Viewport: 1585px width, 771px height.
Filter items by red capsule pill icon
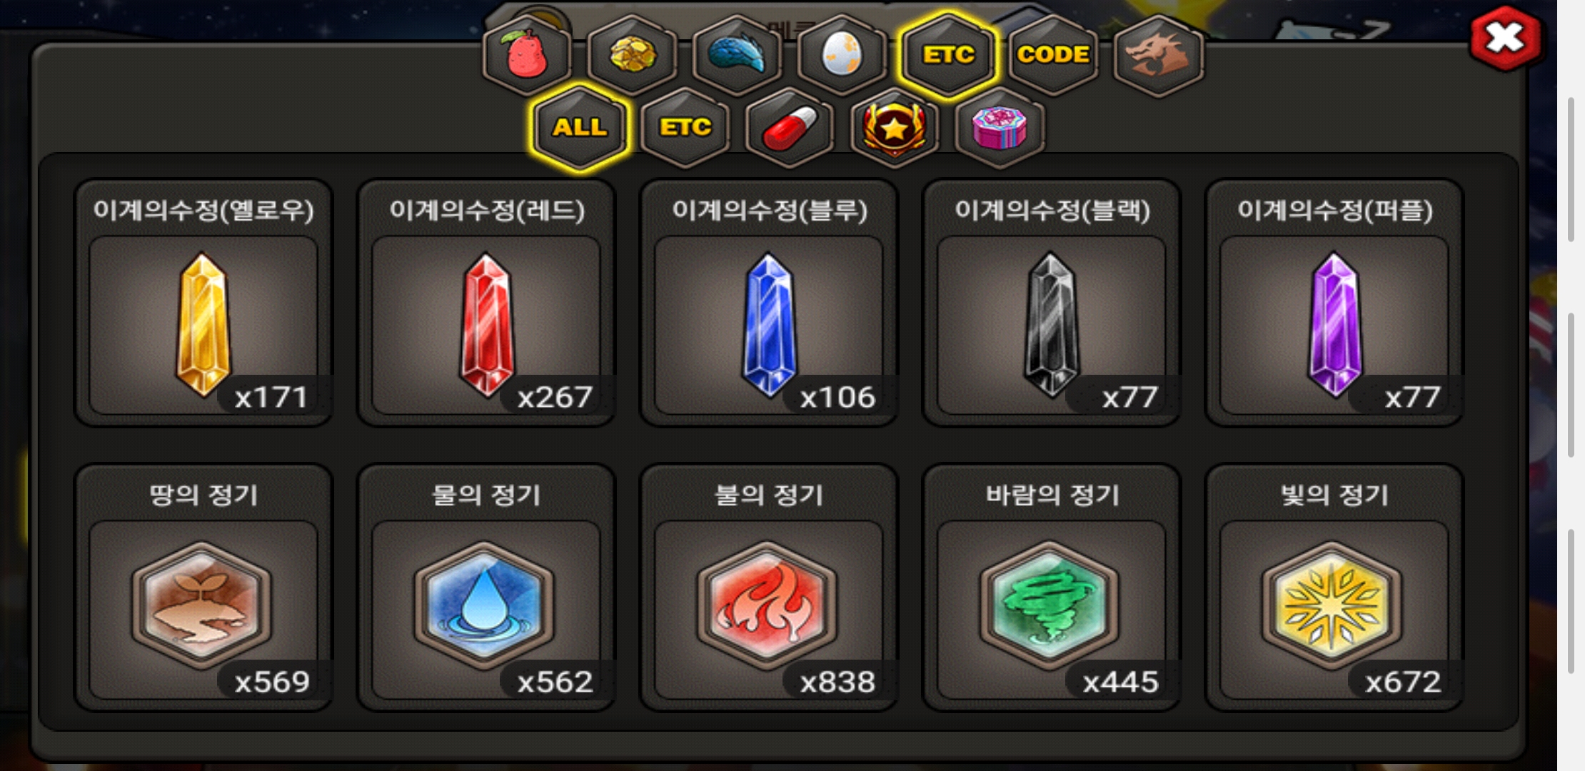pos(790,128)
